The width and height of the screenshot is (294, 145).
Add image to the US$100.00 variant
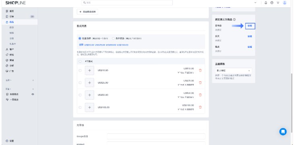(89, 107)
